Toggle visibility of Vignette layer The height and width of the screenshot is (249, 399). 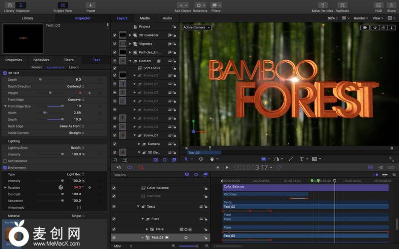(115, 44)
